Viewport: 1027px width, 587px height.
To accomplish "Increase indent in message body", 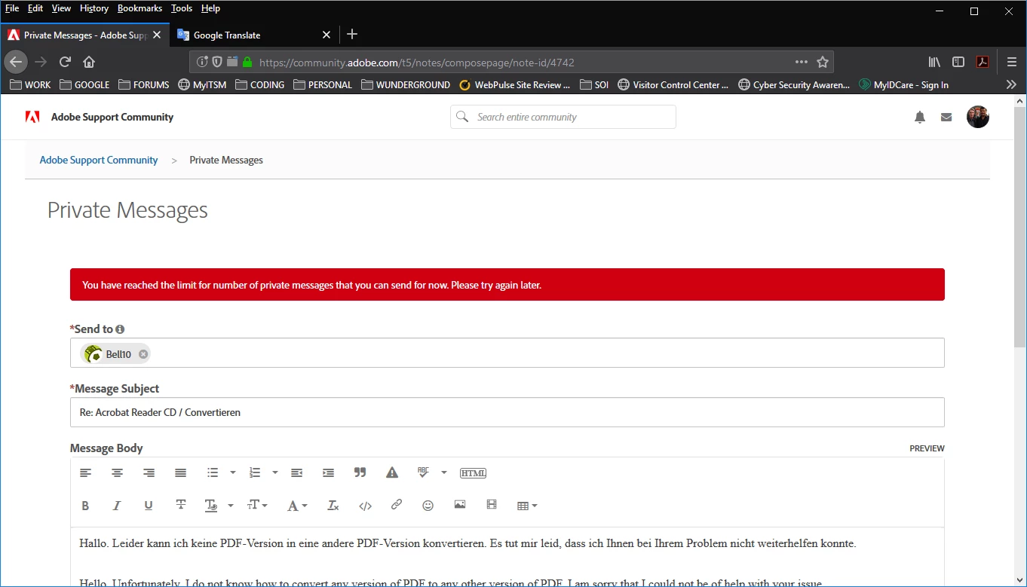I will [x=329, y=473].
